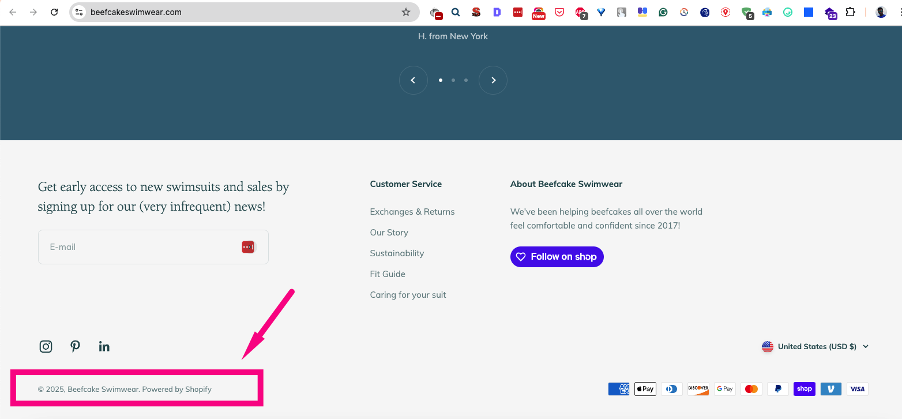Open the clock extension icon
This screenshot has width=902, height=419.
[684, 12]
